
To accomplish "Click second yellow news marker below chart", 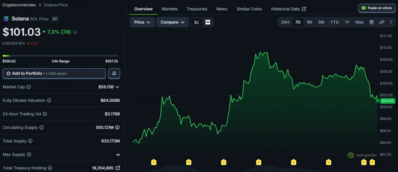I will click(x=189, y=162).
